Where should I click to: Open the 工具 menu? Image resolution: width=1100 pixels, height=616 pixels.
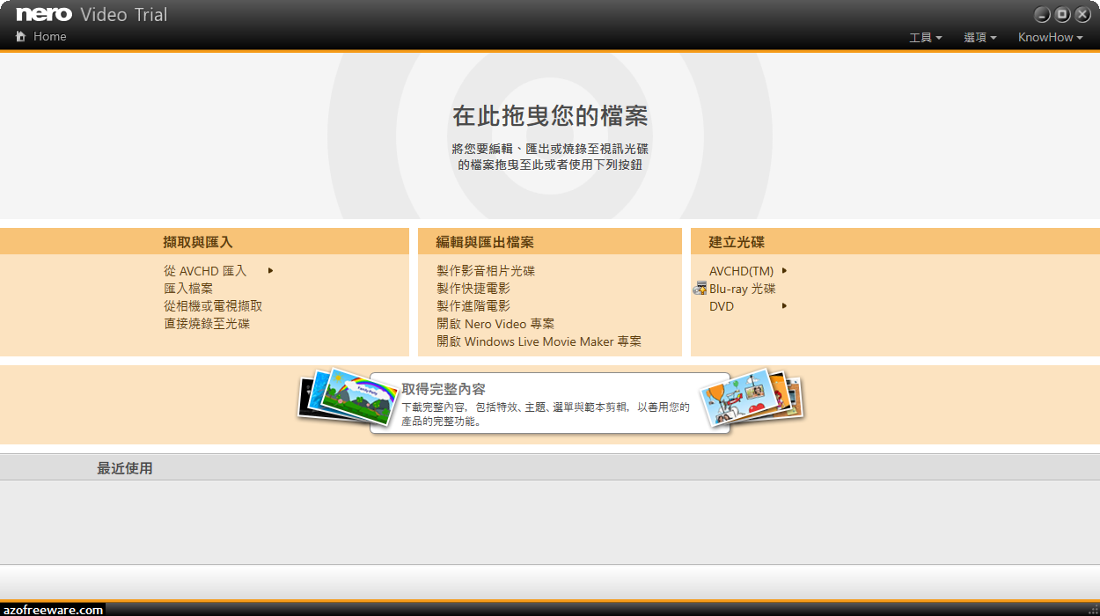(925, 38)
